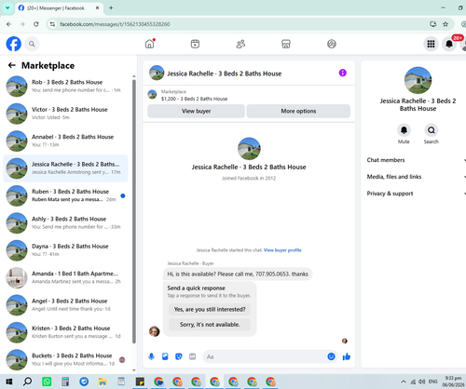The width and height of the screenshot is (466, 389).
Task: Open a new browser tab
Action: [x=111, y=8]
